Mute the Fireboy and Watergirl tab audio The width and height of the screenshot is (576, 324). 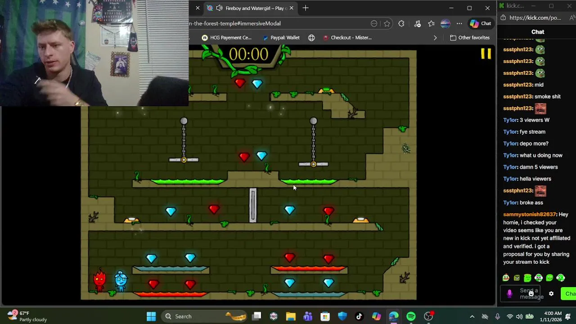click(219, 8)
